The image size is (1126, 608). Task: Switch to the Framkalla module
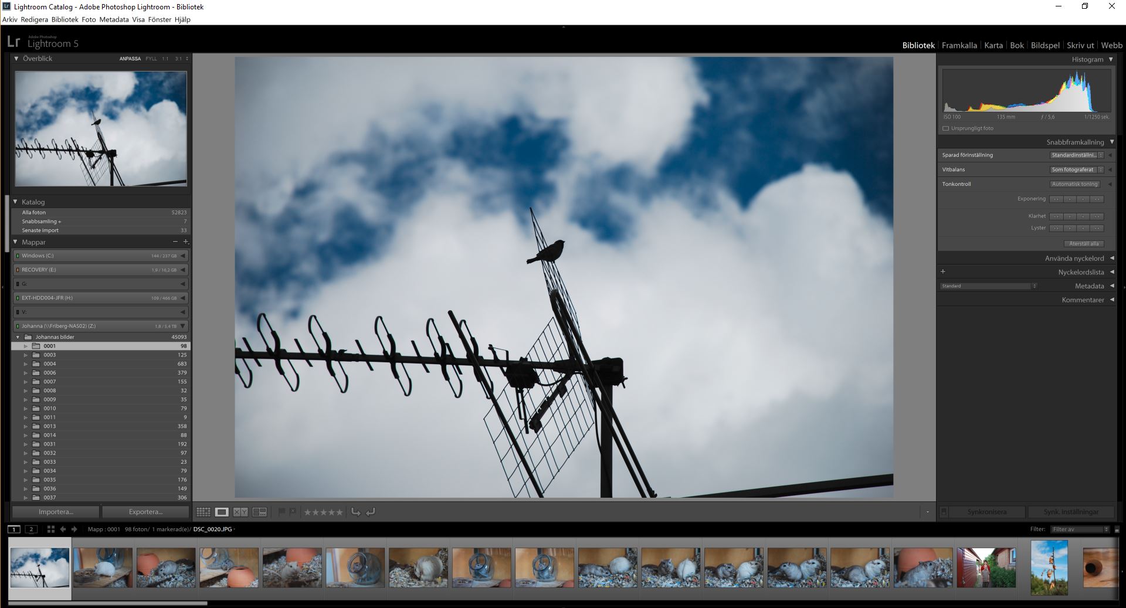[959, 45]
